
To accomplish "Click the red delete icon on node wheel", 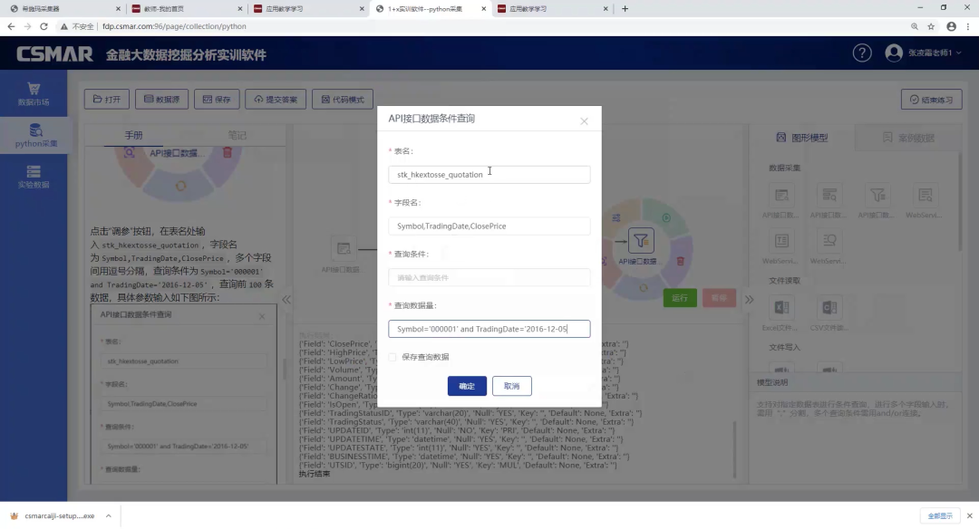I will (228, 153).
